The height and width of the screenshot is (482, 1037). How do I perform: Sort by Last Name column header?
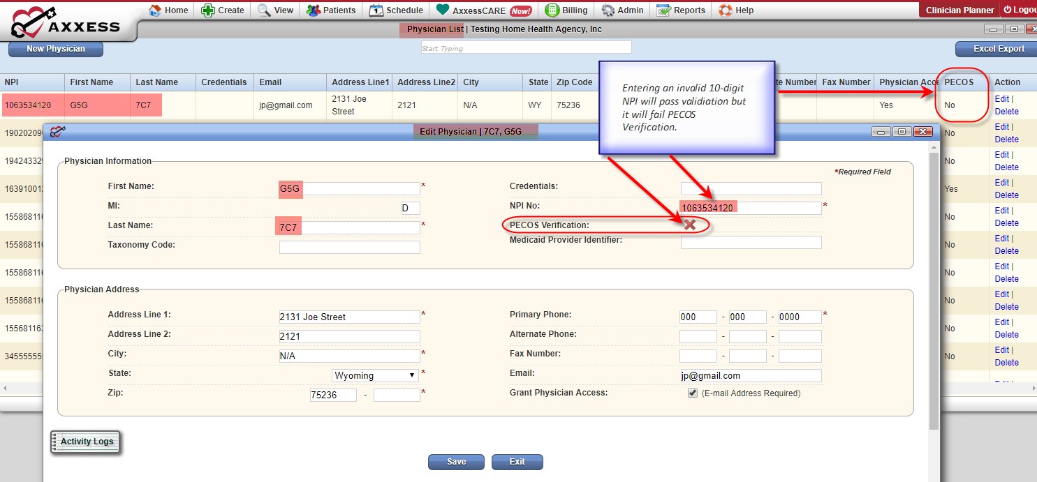(x=163, y=82)
